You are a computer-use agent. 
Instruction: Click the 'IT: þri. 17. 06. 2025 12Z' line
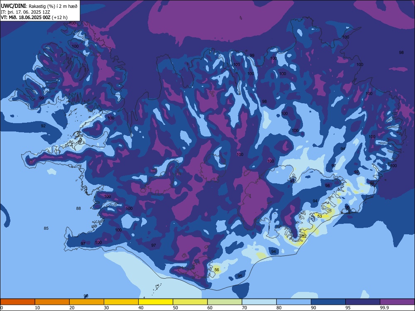pos(25,12)
